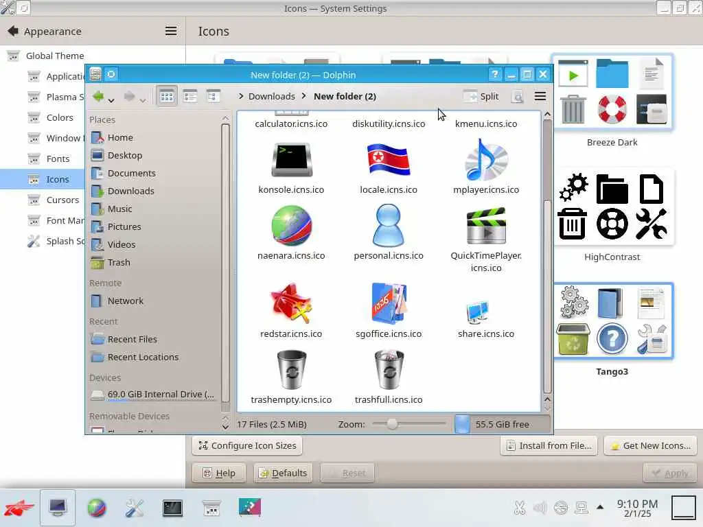Select naenara.icns.ico globe icon

pyautogui.click(x=291, y=226)
